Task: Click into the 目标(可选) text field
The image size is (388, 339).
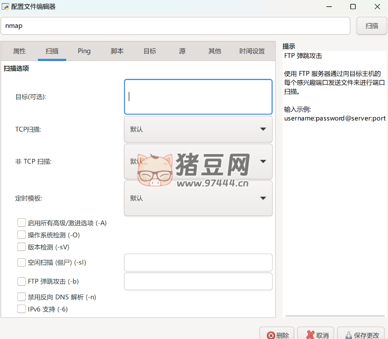Action: pyautogui.click(x=198, y=97)
